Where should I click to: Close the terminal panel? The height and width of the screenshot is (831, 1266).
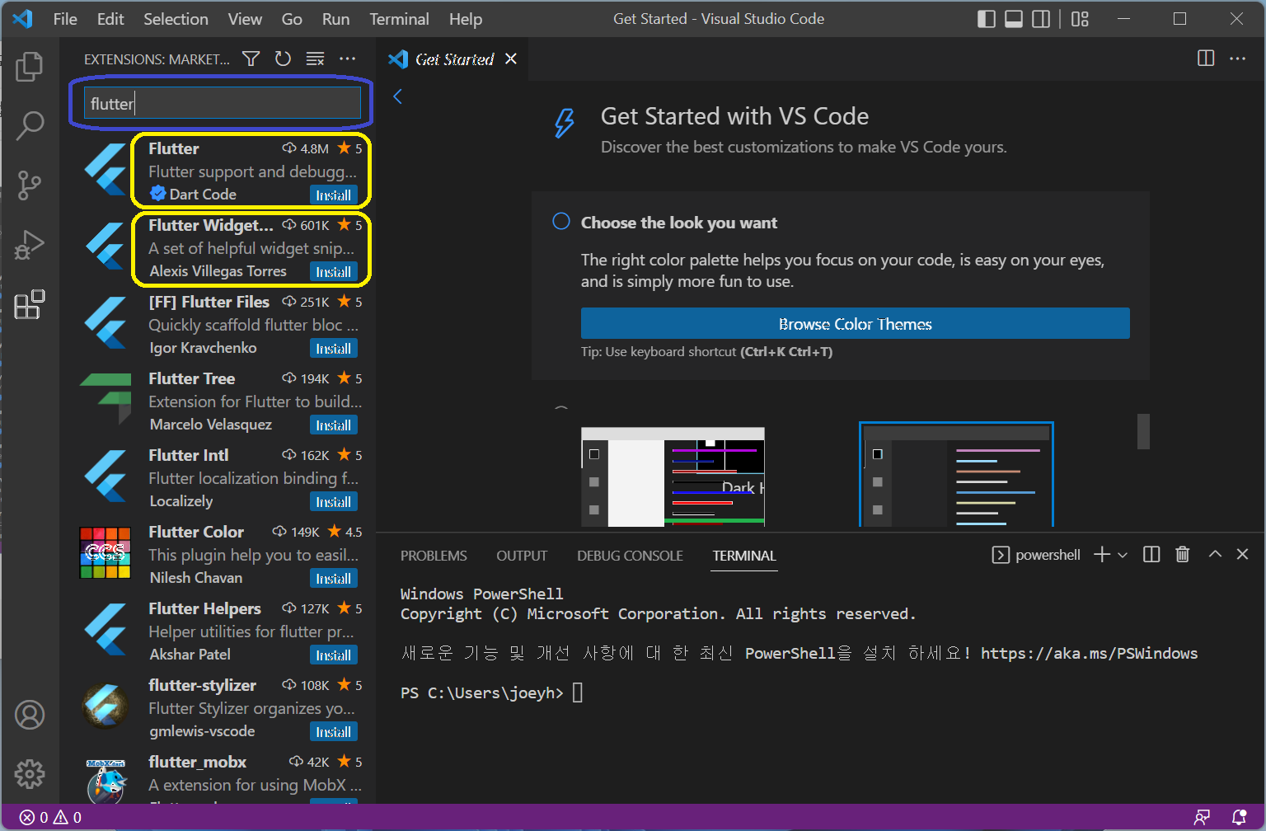click(1243, 555)
